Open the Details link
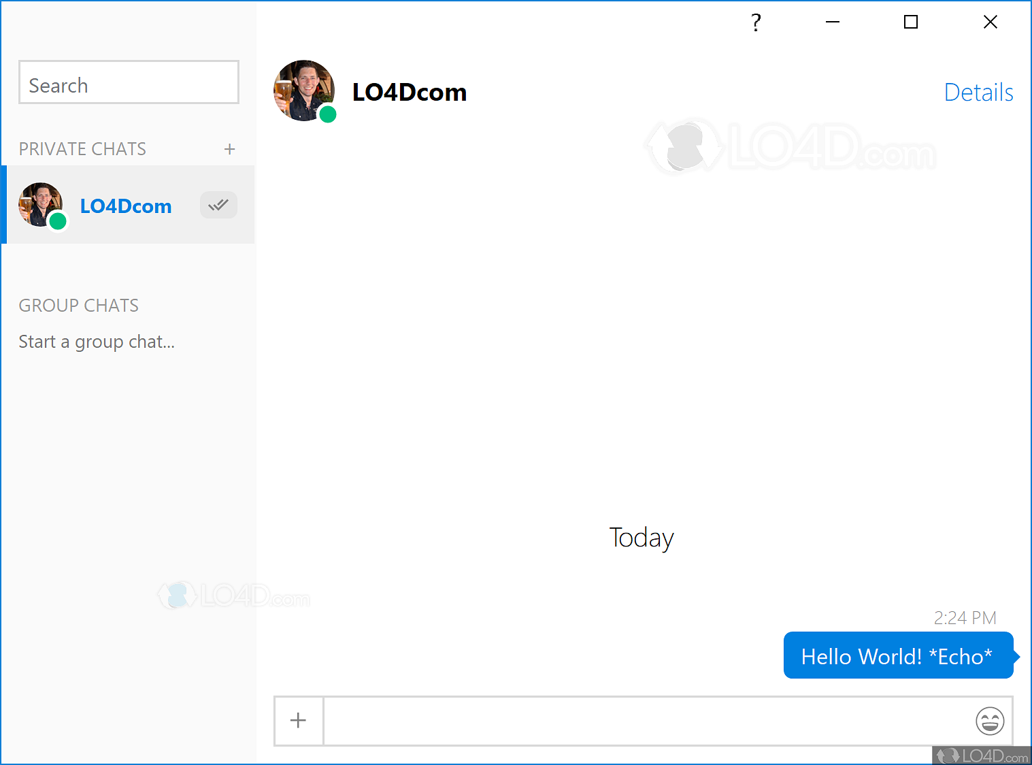 click(978, 92)
